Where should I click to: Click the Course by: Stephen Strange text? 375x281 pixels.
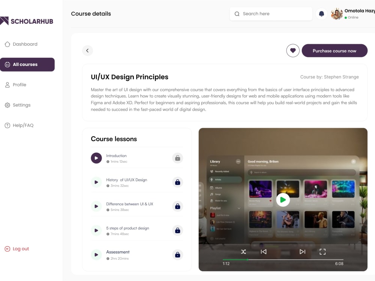point(329,77)
